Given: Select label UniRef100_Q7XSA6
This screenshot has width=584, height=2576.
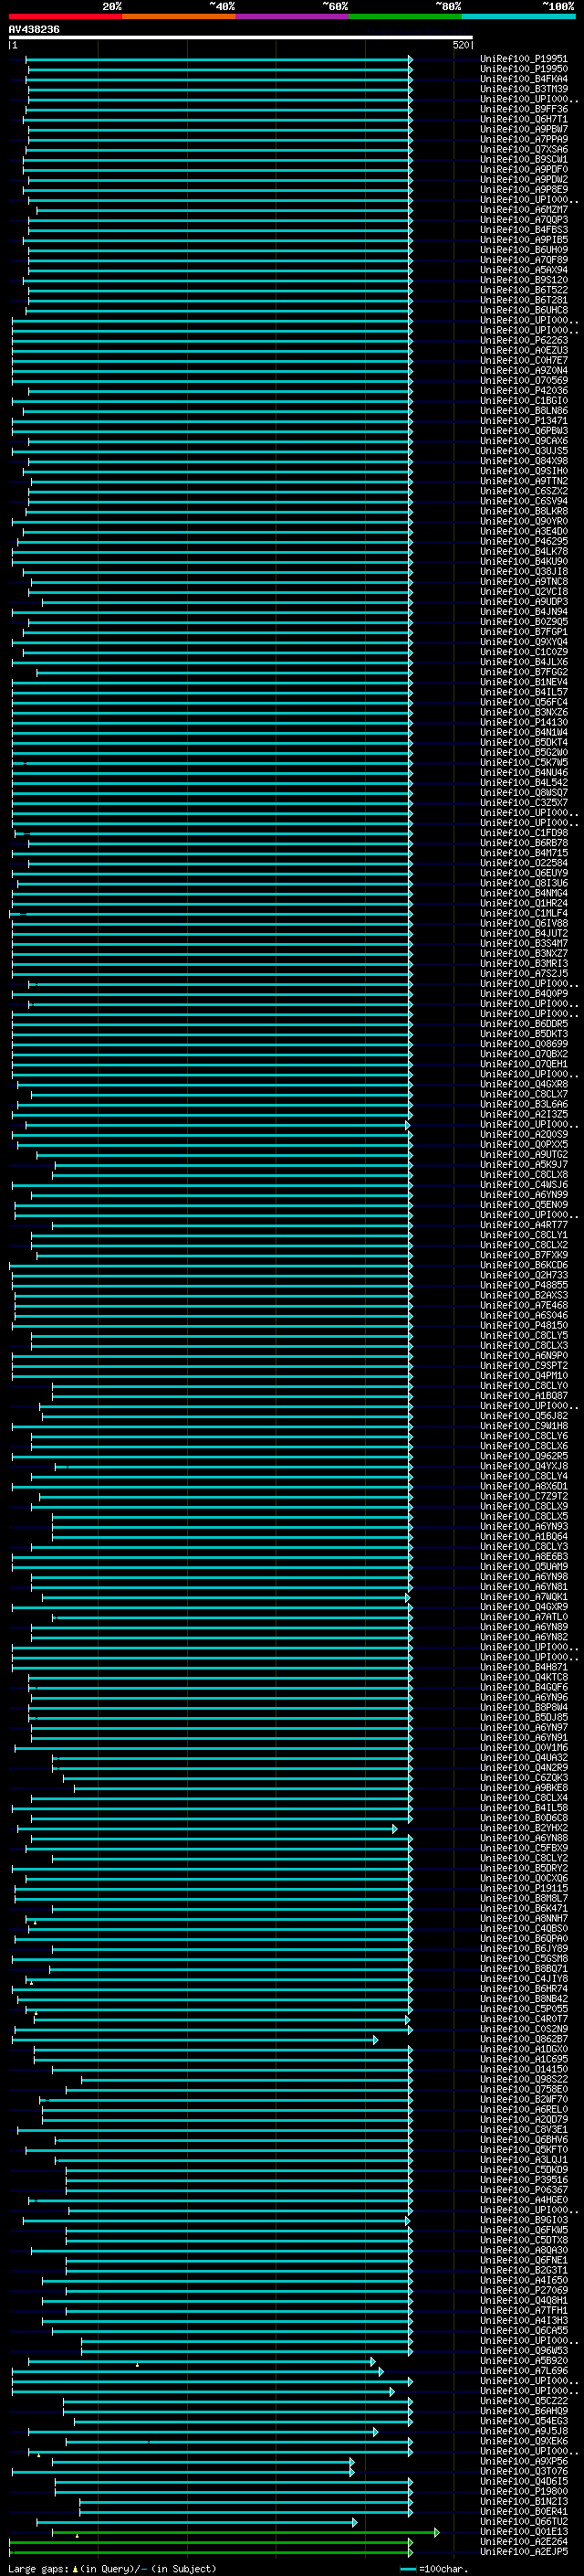Looking at the screenshot, I should [524, 149].
